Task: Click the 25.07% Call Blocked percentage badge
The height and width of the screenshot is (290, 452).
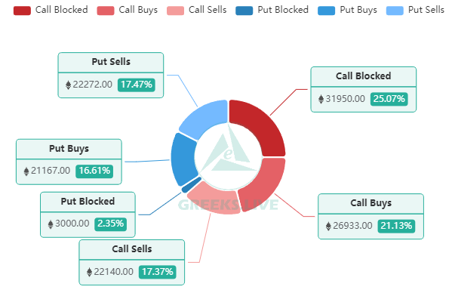Action: click(389, 99)
